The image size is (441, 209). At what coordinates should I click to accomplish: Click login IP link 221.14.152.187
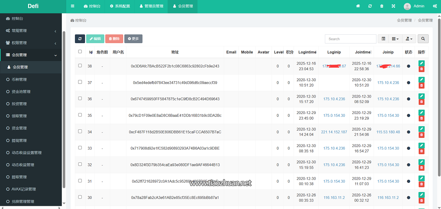[334, 132]
